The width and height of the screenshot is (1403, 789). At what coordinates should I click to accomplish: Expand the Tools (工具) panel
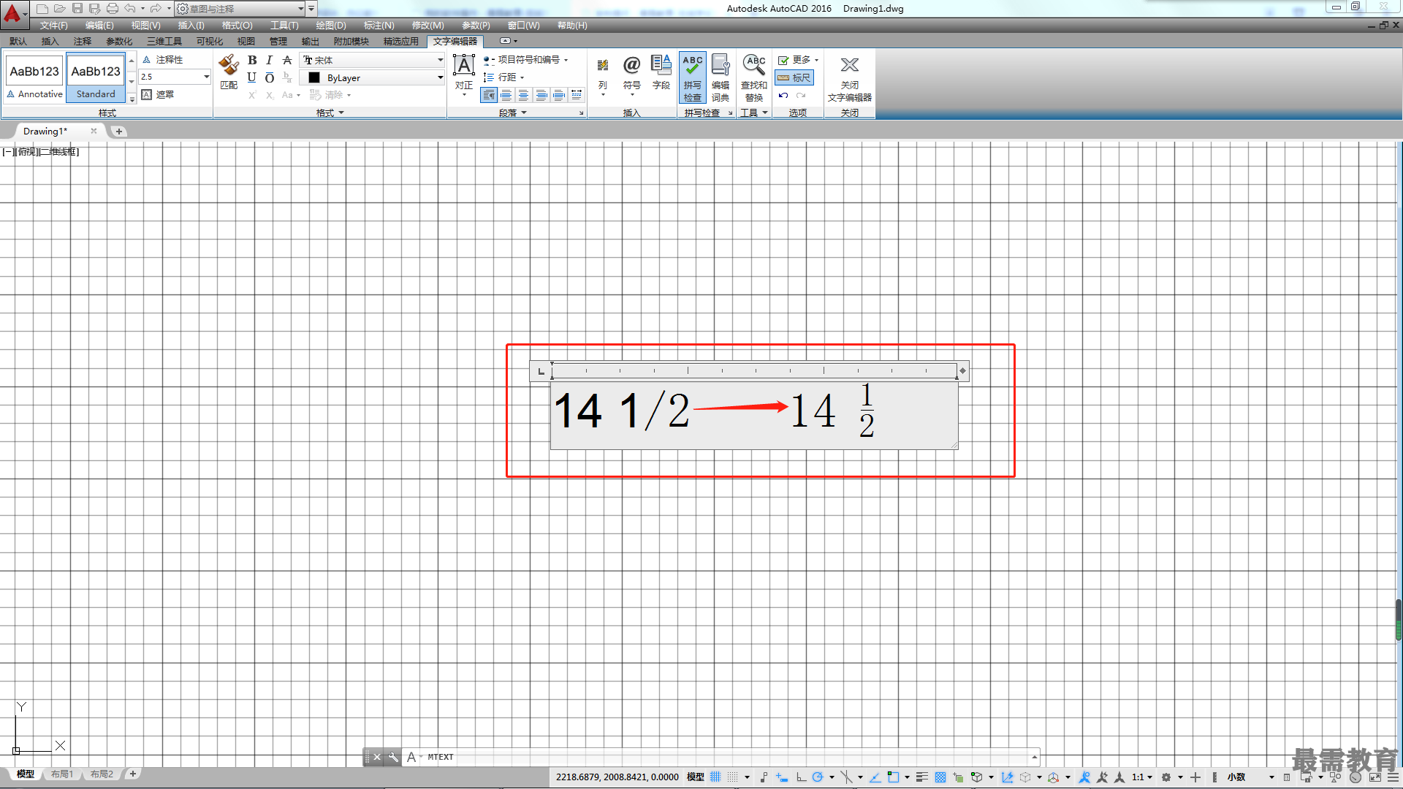pos(754,113)
